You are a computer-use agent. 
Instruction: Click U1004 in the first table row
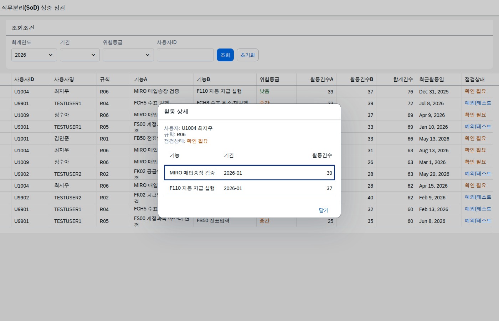(21, 92)
